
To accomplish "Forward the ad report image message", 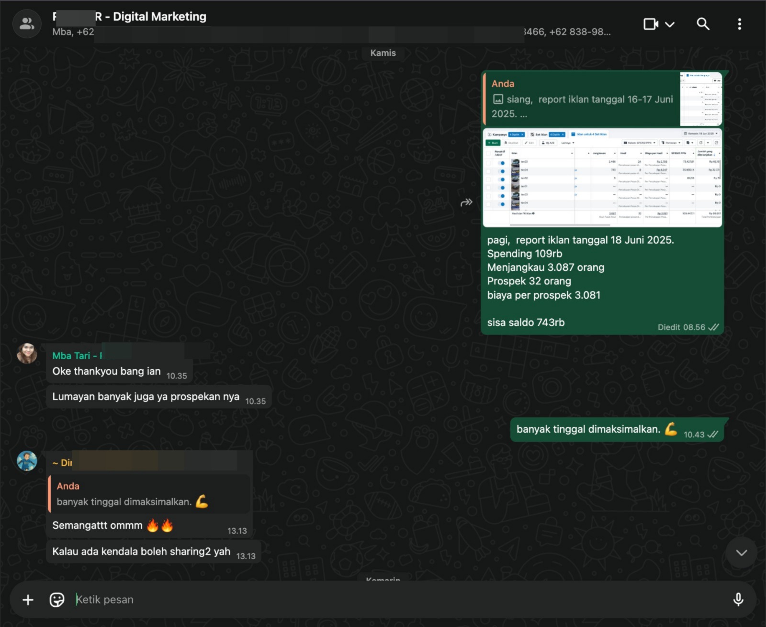I will click(x=466, y=202).
